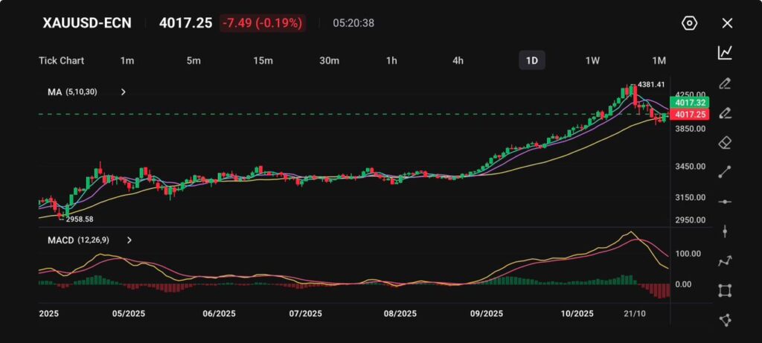The image size is (762, 343).
Task: Select the zigzag polyline drawing tool
Action: click(x=725, y=260)
